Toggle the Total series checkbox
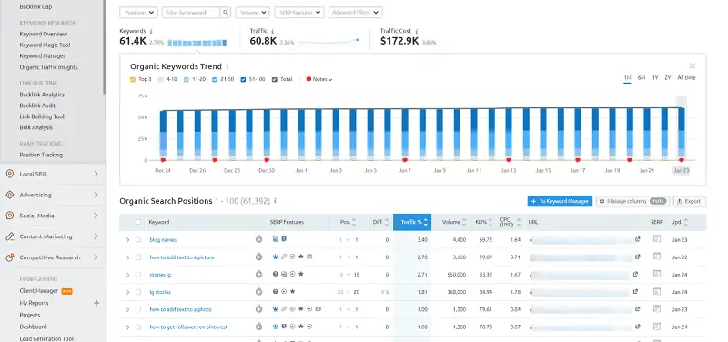Viewport: 728px width, 342px height. [x=275, y=79]
